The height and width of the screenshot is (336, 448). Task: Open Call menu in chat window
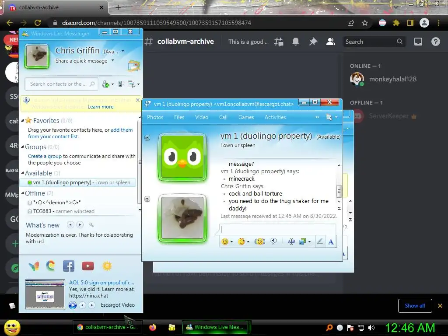(223, 117)
